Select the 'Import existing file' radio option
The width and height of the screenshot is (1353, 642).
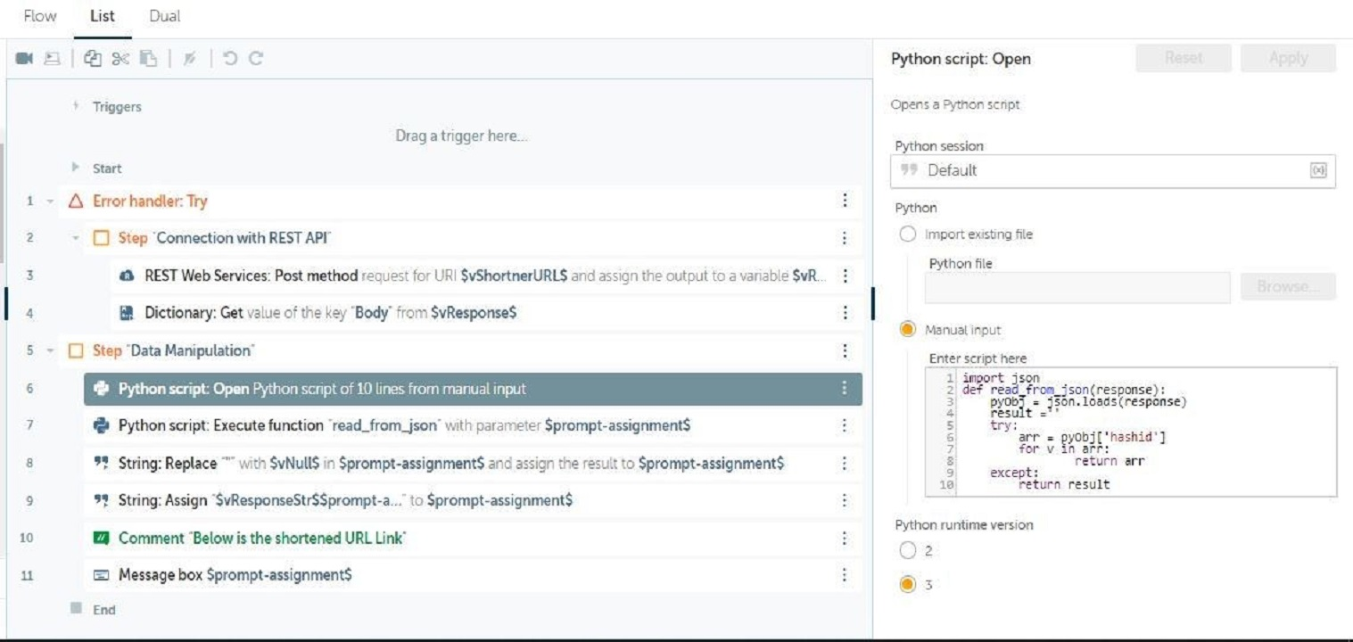(x=908, y=235)
